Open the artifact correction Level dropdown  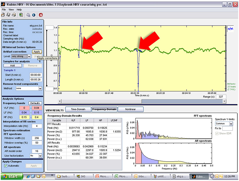(x=29, y=56)
